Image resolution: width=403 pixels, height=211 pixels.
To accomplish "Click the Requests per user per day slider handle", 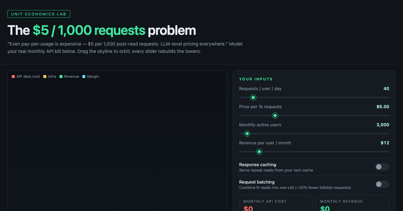I will pyautogui.click(x=253, y=97).
